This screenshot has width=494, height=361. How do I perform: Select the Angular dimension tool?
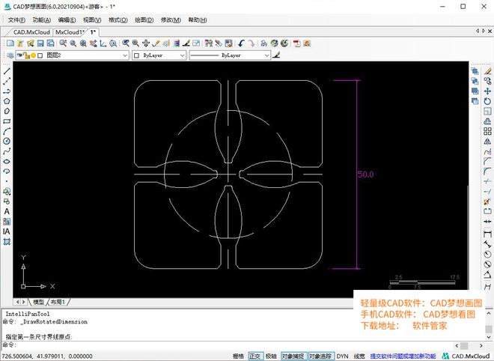coord(487,274)
